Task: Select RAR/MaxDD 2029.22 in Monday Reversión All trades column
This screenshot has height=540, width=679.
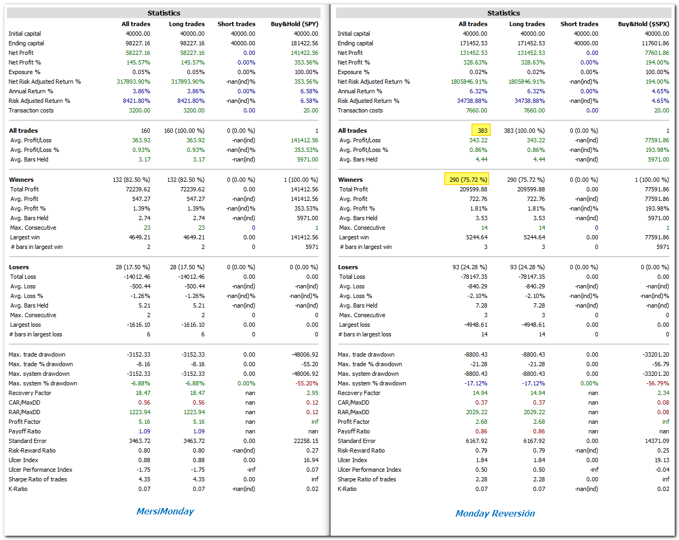Action: pyautogui.click(x=477, y=412)
